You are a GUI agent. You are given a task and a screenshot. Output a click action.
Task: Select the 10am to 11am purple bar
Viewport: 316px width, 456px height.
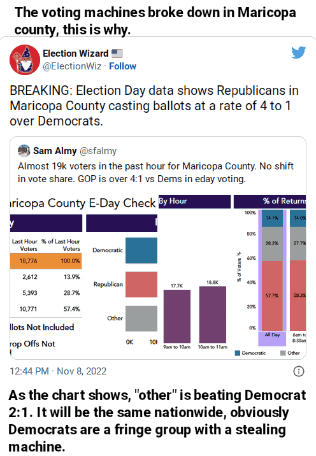pyautogui.click(x=212, y=315)
